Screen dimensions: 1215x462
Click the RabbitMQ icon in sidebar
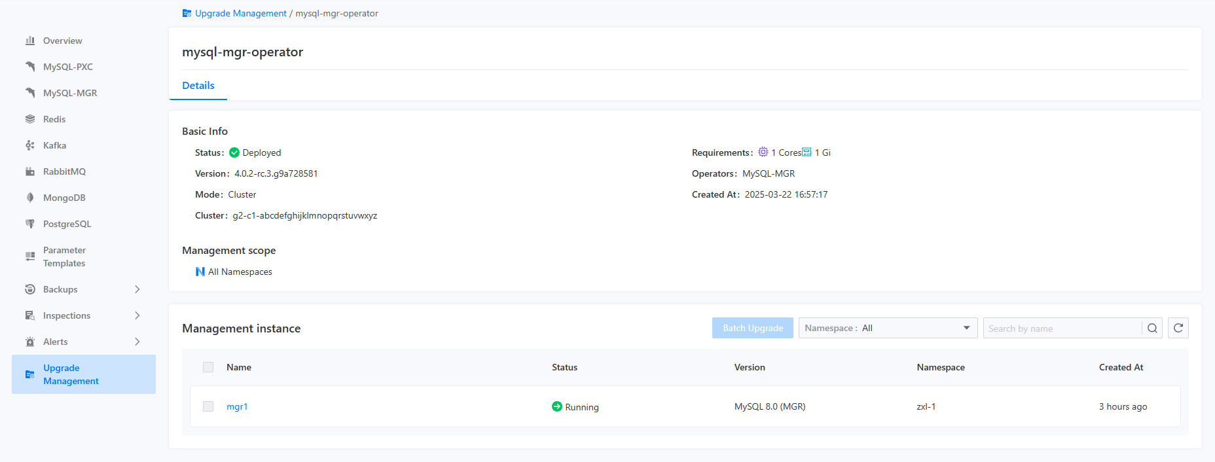pos(30,171)
